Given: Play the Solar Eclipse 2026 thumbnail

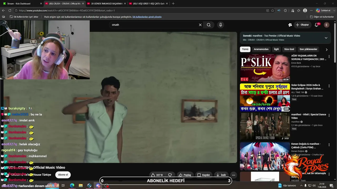Looking at the screenshot, I should (265, 97).
